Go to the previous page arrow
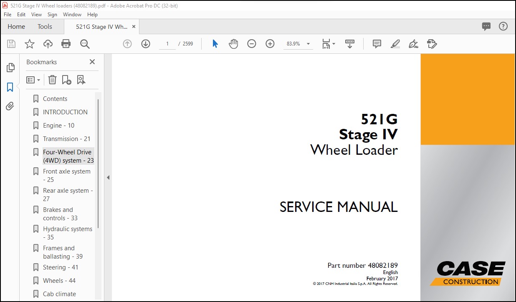 point(127,44)
